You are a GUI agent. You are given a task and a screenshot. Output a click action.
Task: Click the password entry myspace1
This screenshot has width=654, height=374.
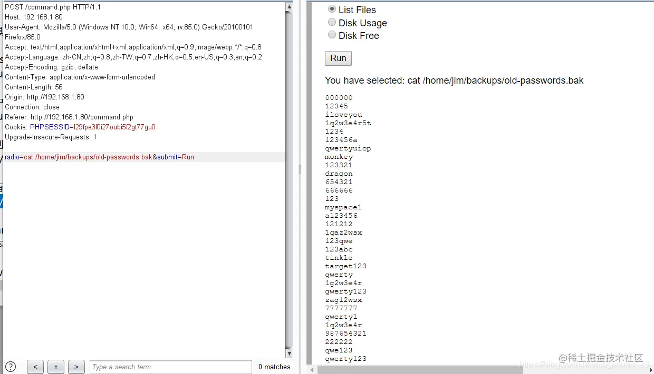coord(343,207)
